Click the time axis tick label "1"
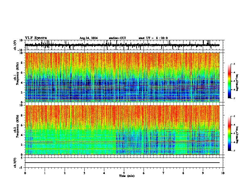 click(x=45, y=173)
